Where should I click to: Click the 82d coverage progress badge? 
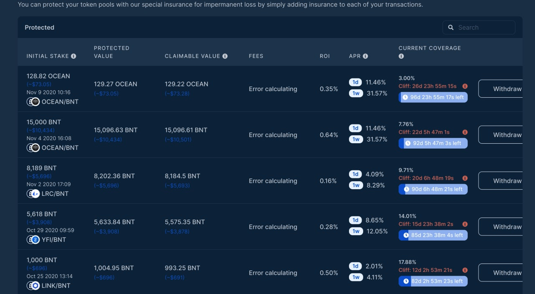[433, 281]
